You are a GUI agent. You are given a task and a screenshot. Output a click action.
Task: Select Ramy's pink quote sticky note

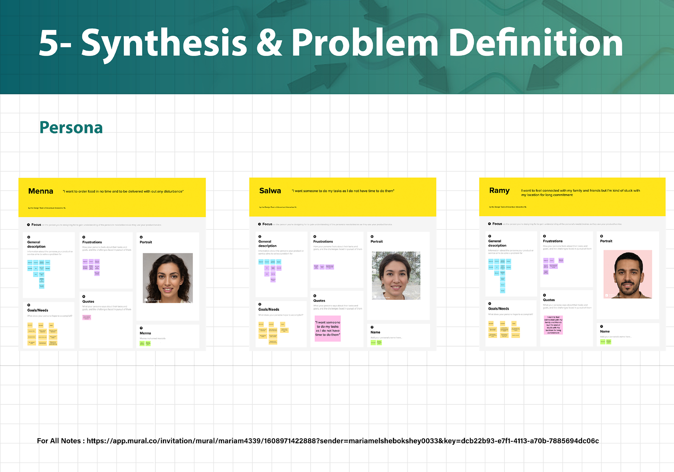[553, 325]
